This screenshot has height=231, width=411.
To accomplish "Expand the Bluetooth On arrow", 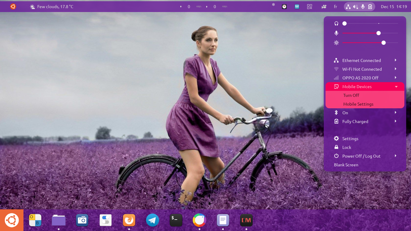I will coord(396,112).
